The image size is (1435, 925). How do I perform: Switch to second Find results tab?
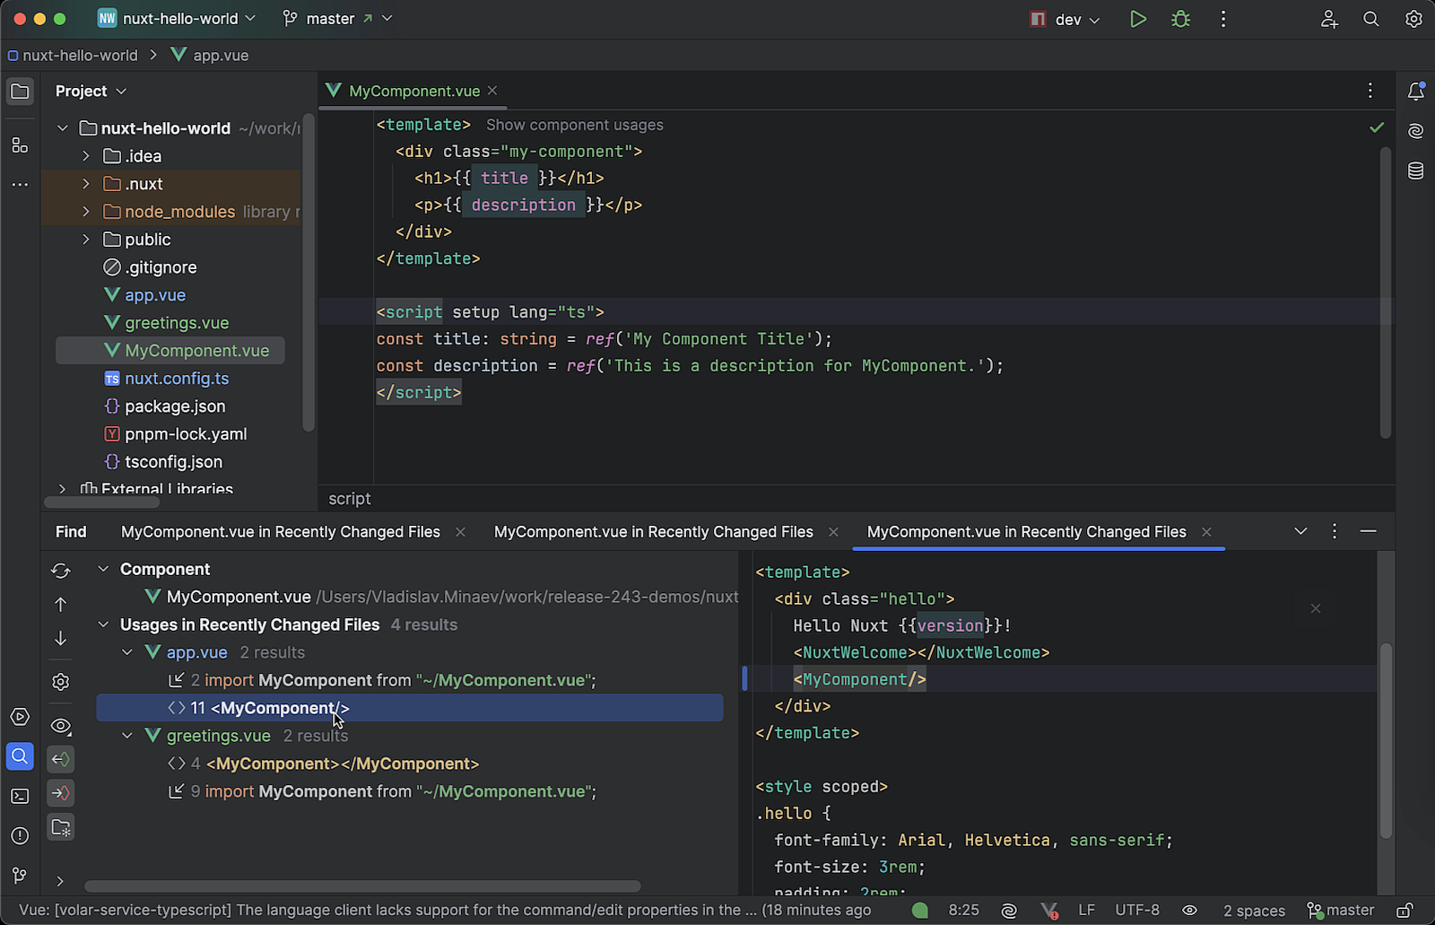[654, 532]
